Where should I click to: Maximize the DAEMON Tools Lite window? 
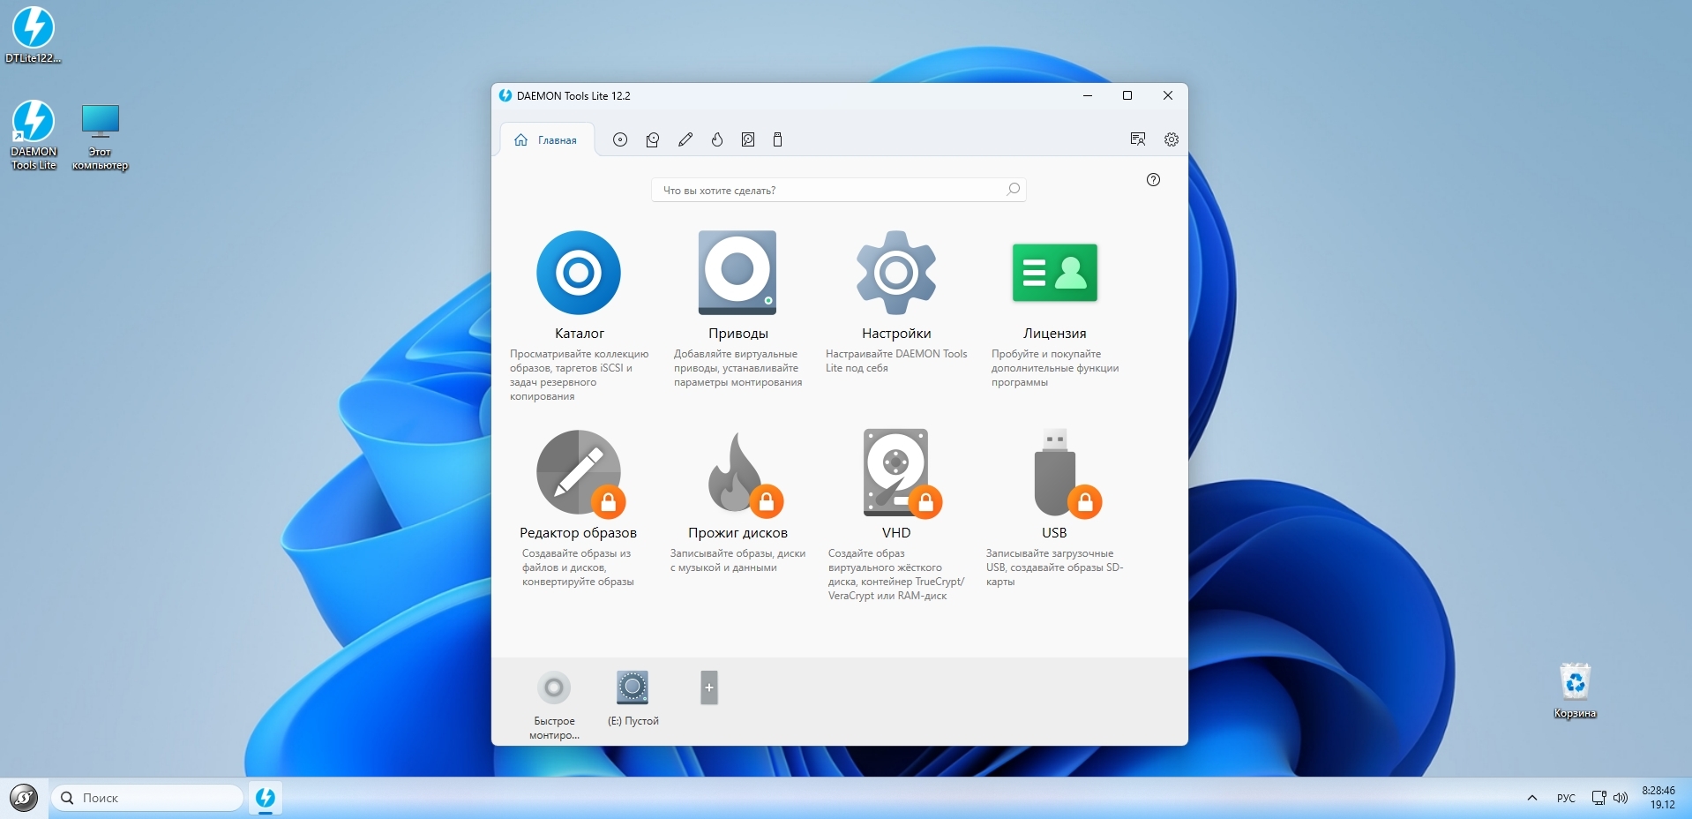[x=1127, y=95]
